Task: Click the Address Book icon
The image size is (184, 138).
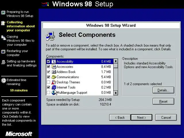Action: [x=54, y=72]
